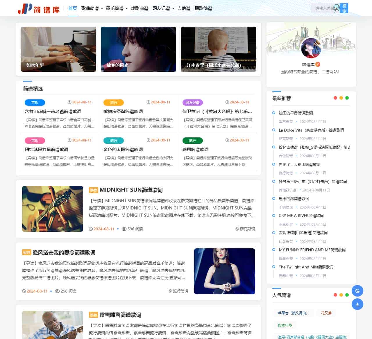Click the timeline circle beside 思念的琴简谱歌词
The image size is (372, 339).
tap(273, 198)
